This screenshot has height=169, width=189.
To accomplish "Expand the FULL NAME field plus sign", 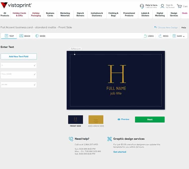I will 35,75.
